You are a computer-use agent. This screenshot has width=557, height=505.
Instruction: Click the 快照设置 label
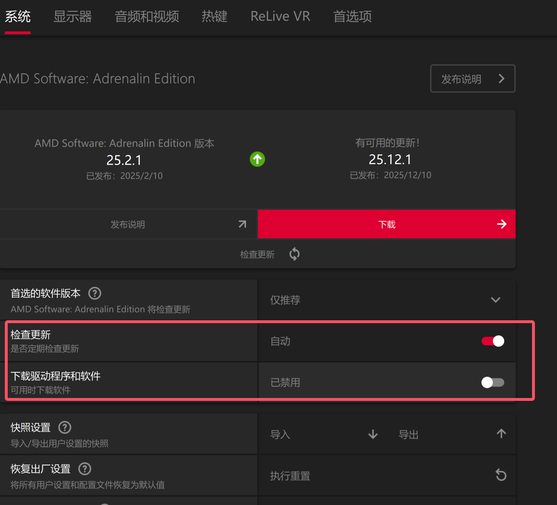click(31, 427)
